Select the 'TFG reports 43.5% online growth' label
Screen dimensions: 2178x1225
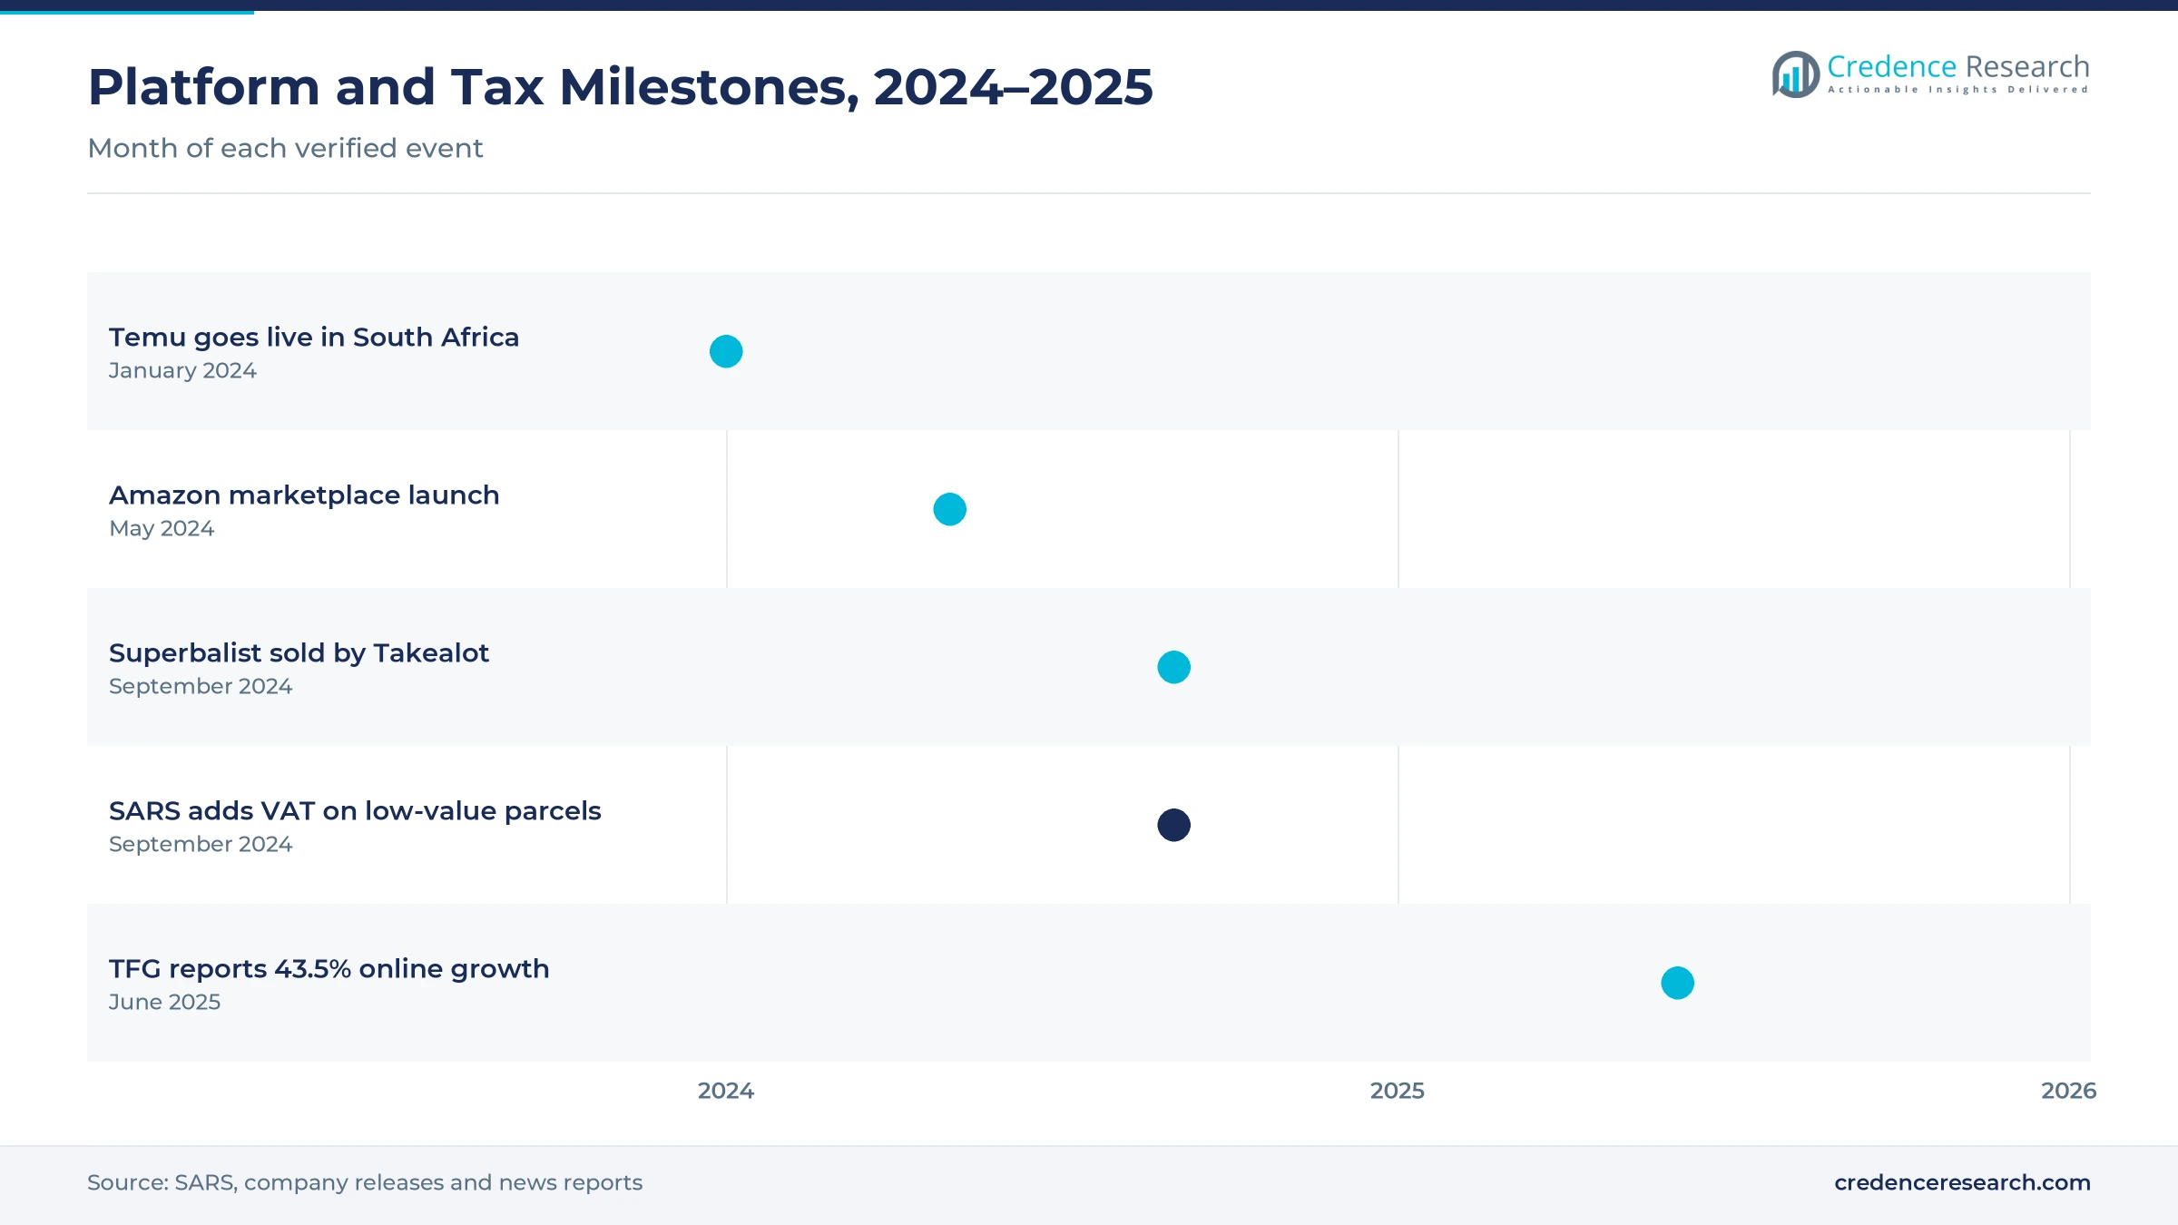(x=329, y=969)
